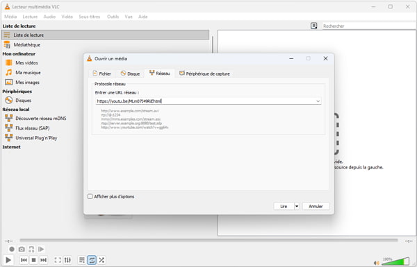
Task: Click the Record button
Action: coord(12,249)
